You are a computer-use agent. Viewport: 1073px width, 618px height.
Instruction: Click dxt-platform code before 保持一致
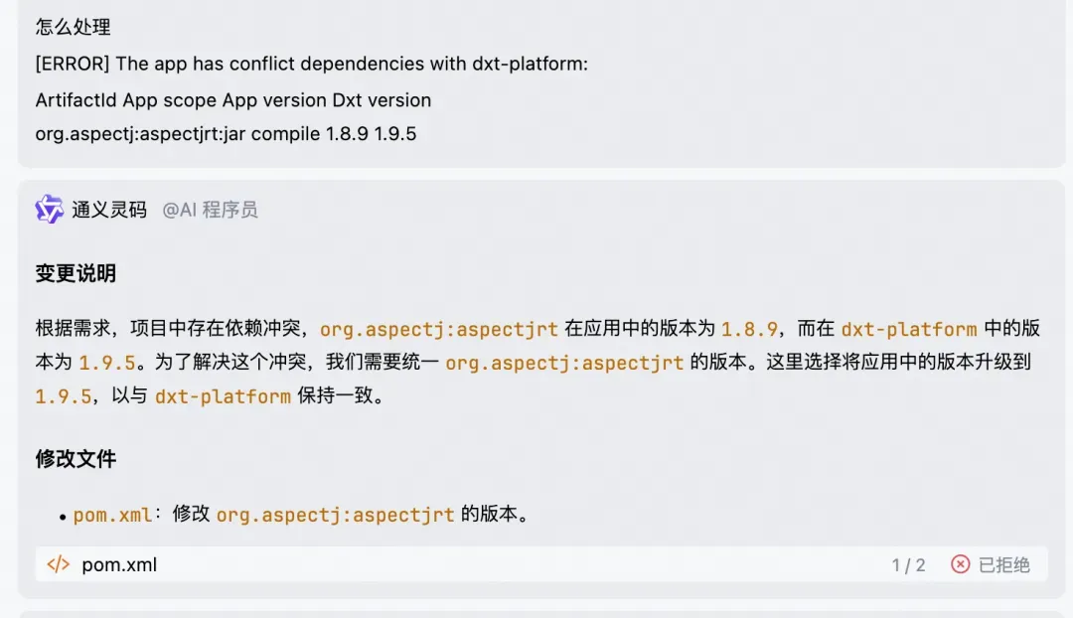coord(224,396)
